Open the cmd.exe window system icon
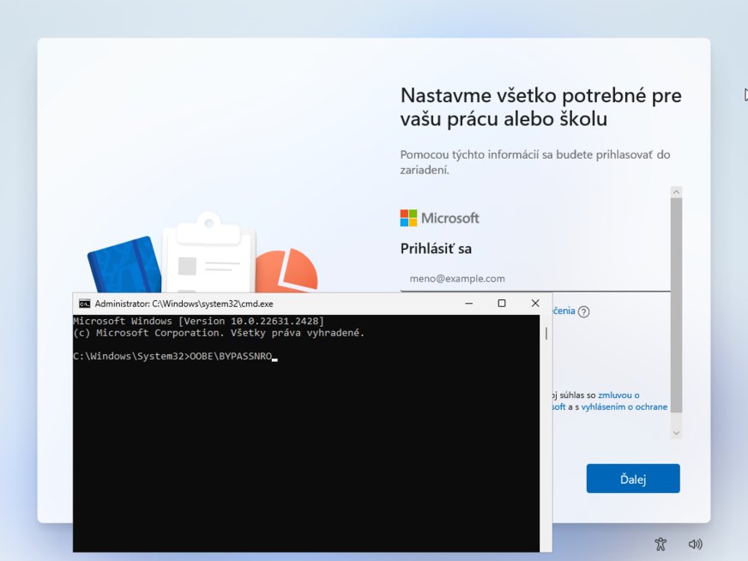This screenshot has width=748, height=561. [84, 304]
